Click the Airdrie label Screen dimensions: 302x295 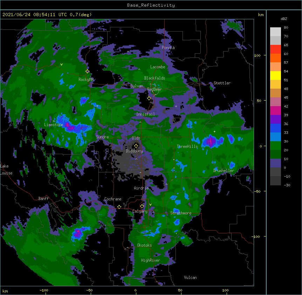click(x=142, y=188)
